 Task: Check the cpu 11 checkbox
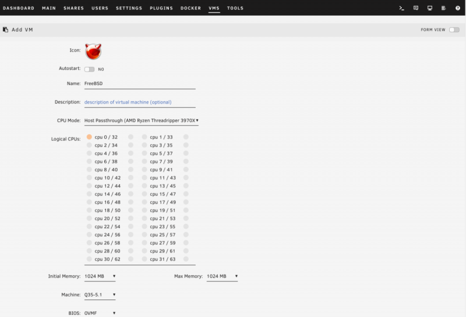click(x=144, y=177)
